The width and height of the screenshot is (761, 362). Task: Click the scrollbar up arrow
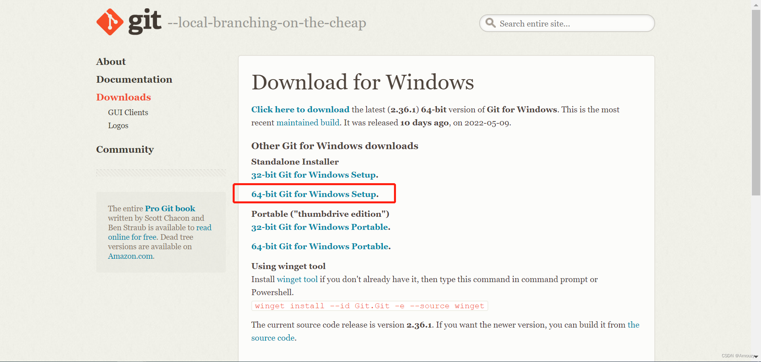coord(756,5)
